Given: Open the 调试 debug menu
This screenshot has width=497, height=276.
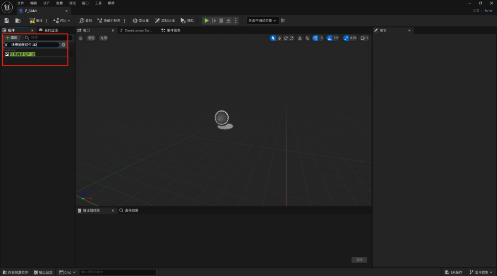Looking at the screenshot, I should 72,3.
